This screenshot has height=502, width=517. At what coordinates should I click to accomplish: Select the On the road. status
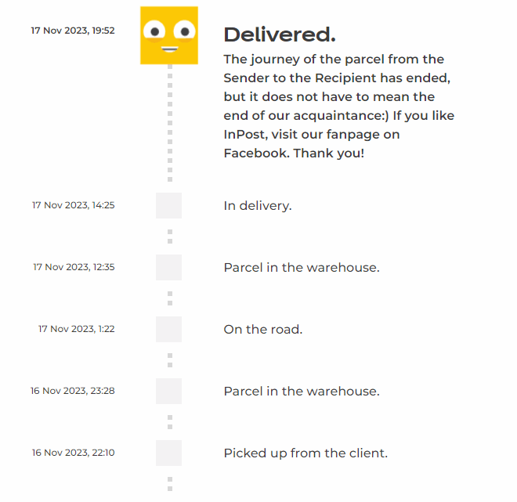(263, 329)
